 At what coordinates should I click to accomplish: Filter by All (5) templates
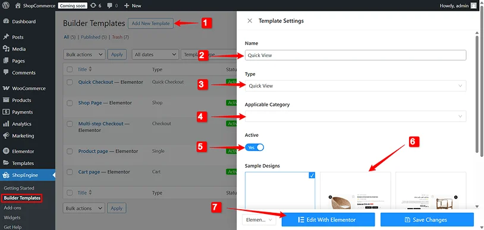click(x=70, y=37)
